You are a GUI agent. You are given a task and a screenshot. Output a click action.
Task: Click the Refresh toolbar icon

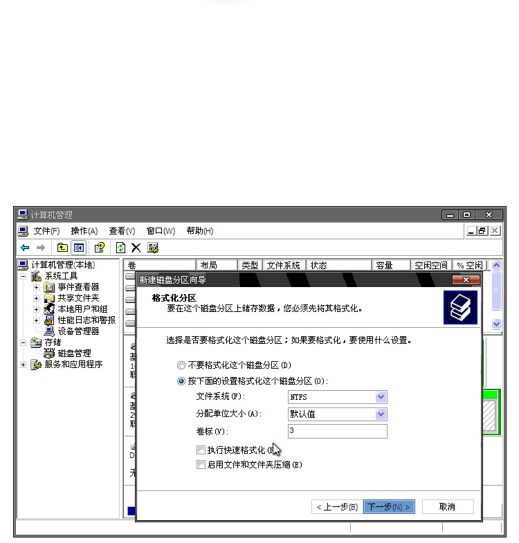pyautogui.click(x=121, y=248)
